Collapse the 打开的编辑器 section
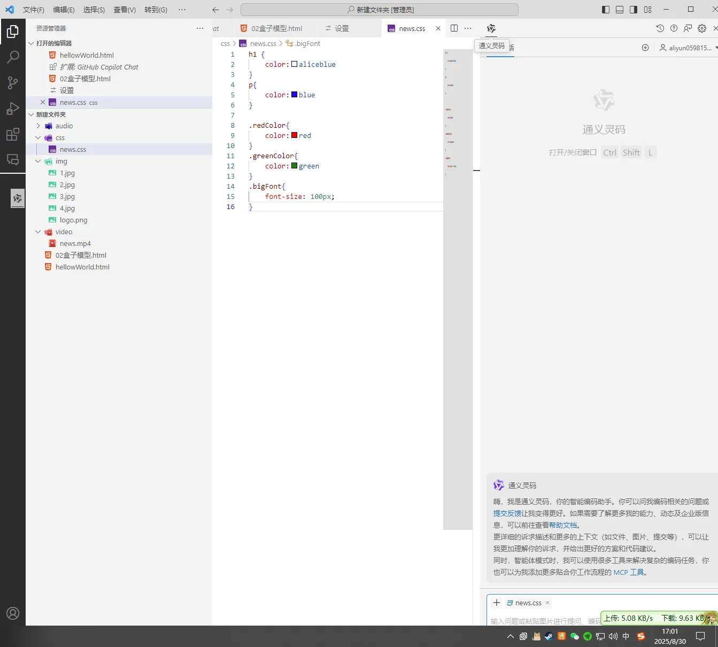This screenshot has height=647, width=718. 31,43
